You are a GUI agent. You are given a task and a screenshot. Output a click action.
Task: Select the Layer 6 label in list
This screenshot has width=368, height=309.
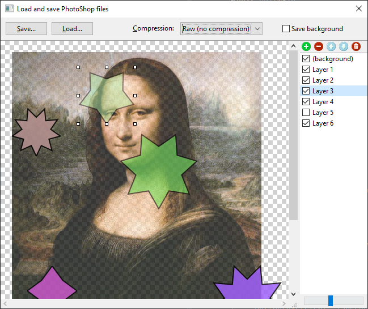323,123
